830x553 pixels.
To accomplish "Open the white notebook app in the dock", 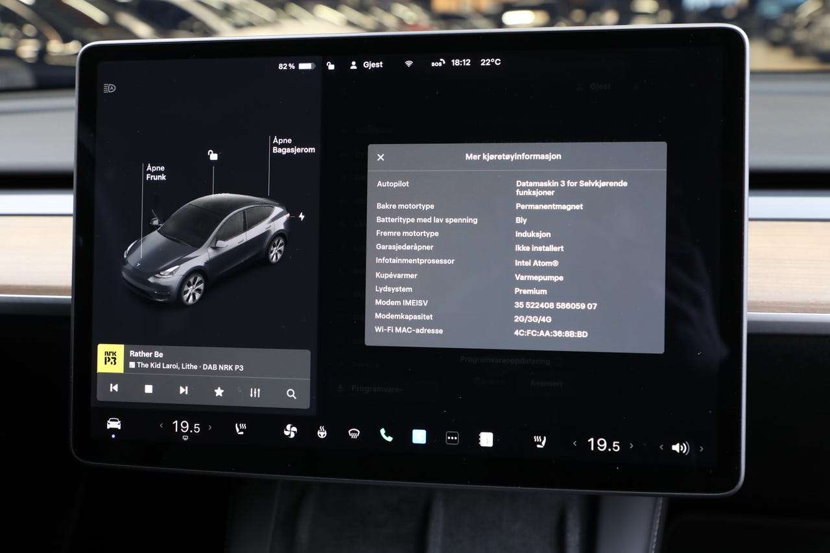I will point(486,440).
